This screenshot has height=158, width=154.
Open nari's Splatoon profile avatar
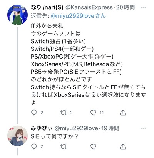pyautogui.click(x=17, y=15)
